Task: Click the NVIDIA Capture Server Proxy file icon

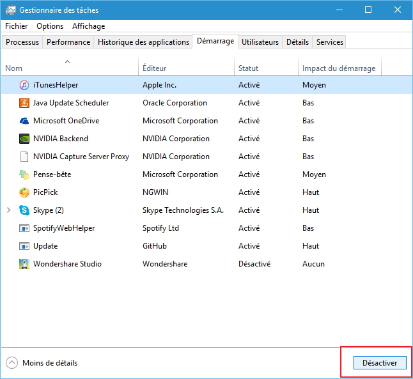Action: [x=24, y=157]
